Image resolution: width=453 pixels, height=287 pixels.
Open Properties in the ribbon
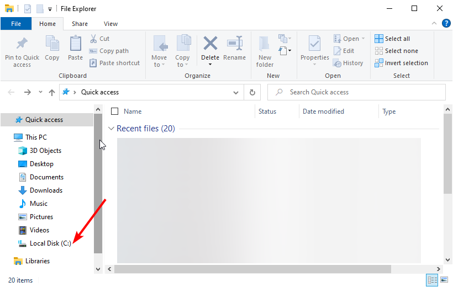point(314,44)
